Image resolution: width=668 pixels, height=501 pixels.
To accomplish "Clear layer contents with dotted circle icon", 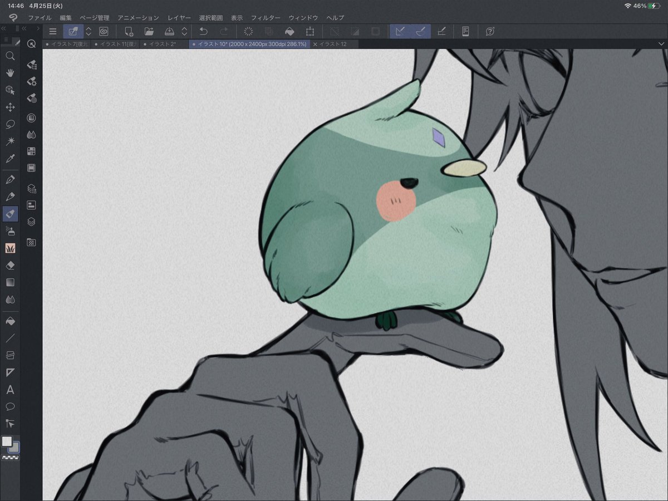I will (248, 32).
